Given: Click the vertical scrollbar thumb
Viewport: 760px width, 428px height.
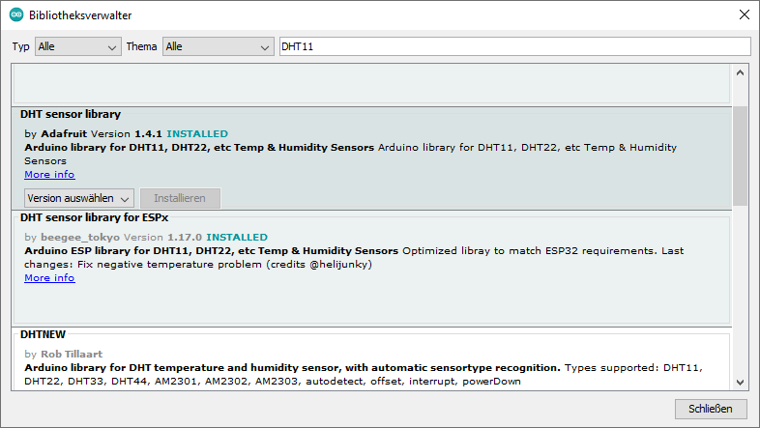Looking at the screenshot, I should click(x=741, y=155).
